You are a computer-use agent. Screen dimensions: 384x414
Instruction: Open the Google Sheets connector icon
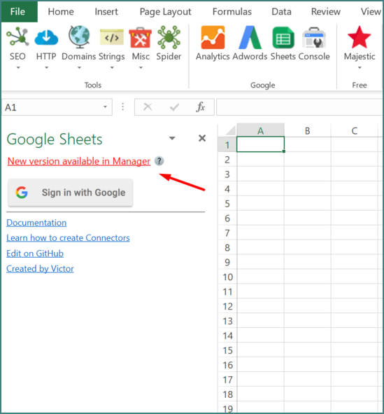pyautogui.click(x=283, y=38)
